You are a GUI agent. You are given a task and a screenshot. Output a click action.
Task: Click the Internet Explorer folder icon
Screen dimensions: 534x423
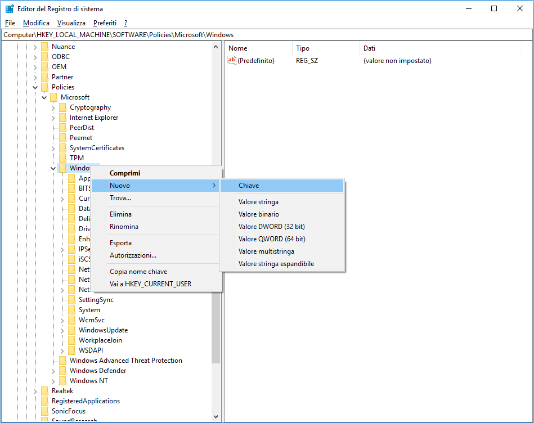[x=64, y=117]
